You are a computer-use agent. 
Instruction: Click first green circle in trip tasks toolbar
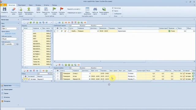pyautogui.click(x=66, y=65)
